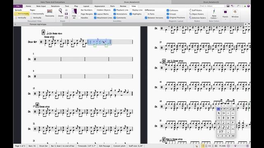The height and width of the screenshot is (148, 264).
Task: Choose eighth note on keypad
Action: click(228, 127)
